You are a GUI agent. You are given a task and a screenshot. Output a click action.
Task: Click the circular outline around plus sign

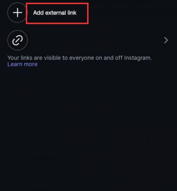point(18,13)
